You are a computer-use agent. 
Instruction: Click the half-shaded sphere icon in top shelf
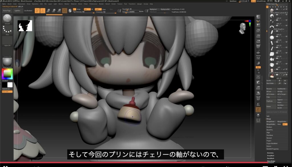[x=70, y=11]
